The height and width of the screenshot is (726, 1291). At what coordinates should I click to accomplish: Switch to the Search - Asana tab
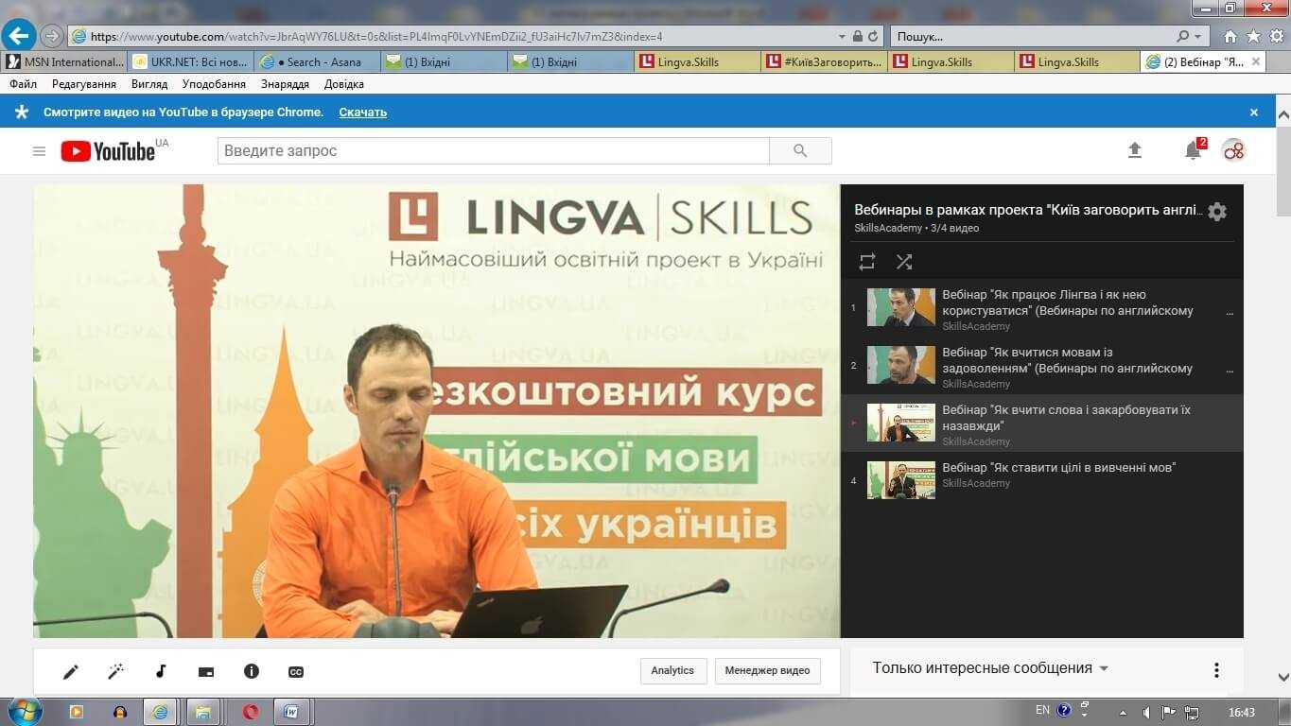[317, 62]
